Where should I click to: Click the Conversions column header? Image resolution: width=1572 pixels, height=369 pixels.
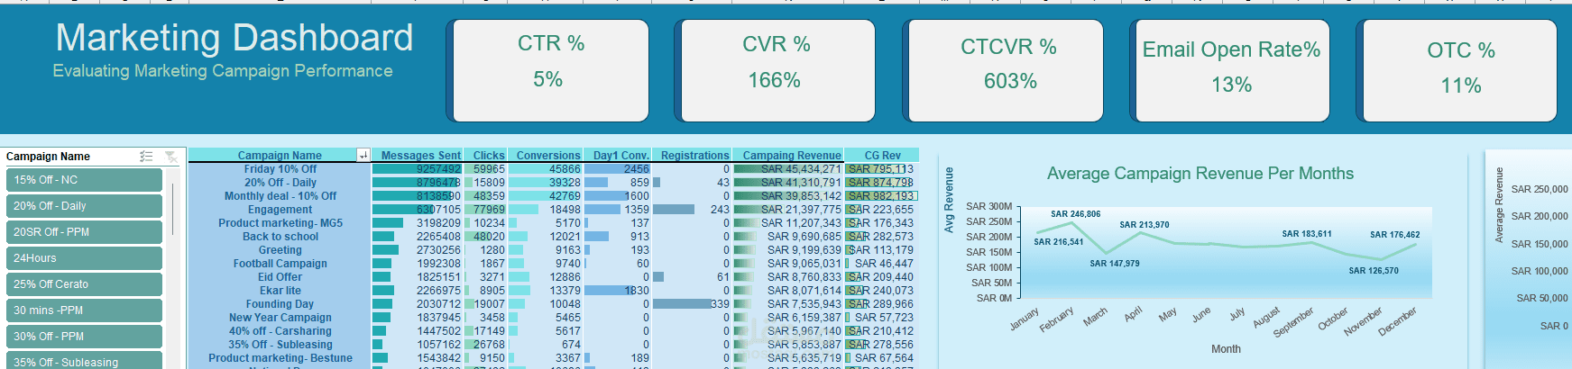click(547, 155)
